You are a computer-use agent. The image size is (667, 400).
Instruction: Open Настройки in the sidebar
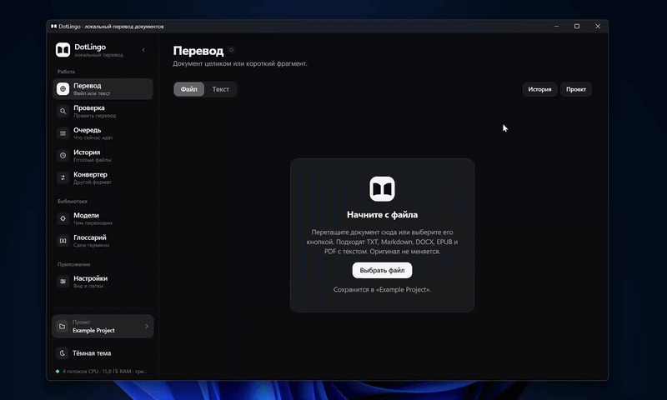click(x=103, y=282)
